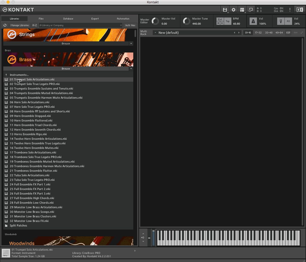Viewport: 306px width, 262px height.
Task: Show multi rack page 17-32
Action: [x=258, y=33]
